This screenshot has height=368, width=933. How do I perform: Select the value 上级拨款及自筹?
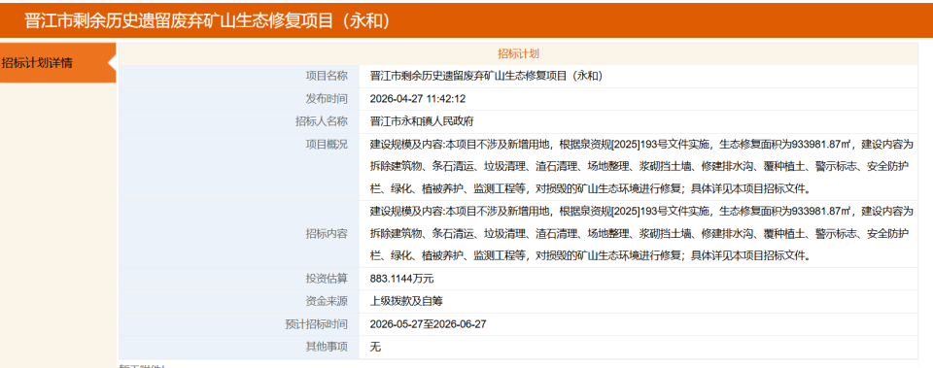tap(406, 301)
